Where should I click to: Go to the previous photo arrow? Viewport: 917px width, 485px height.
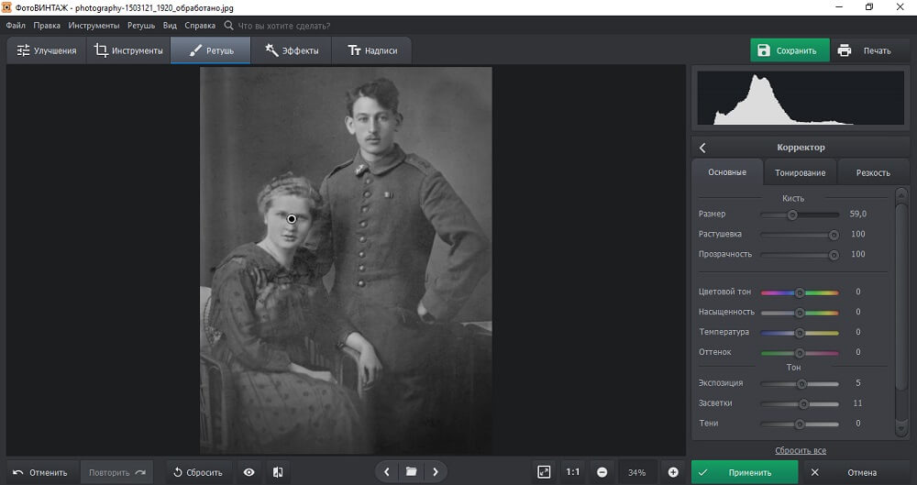pyautogui.click(x=387, y=471)
